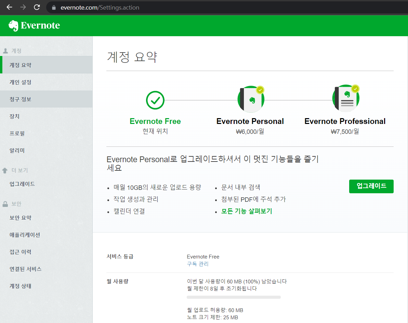The width and height of the screenshot is (408, 323).
Task: Click the ₩7,500/월 price text
Action: [x=345, y=131]
